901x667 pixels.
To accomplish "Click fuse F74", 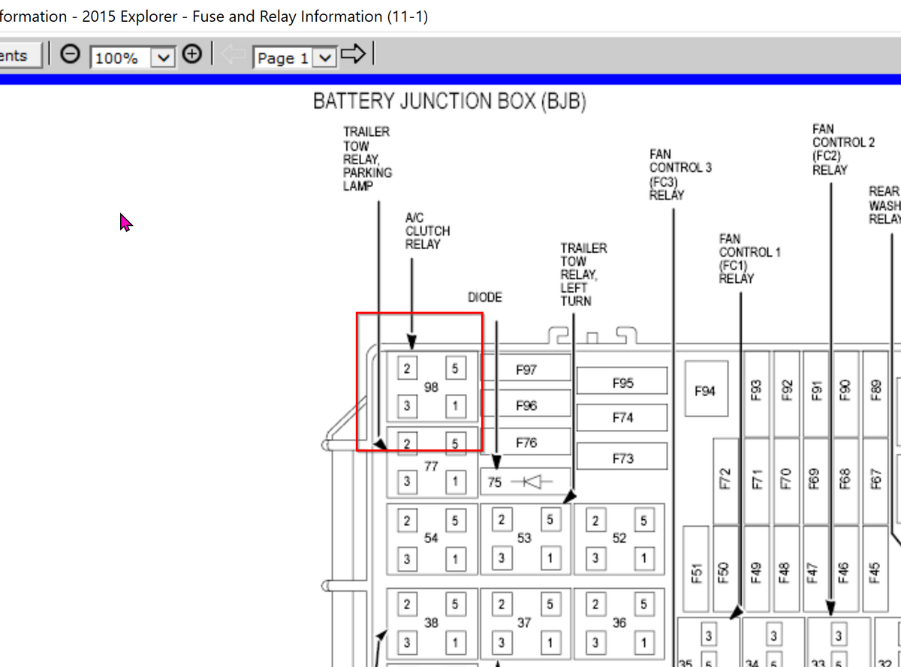I will [x=622, y=418].
